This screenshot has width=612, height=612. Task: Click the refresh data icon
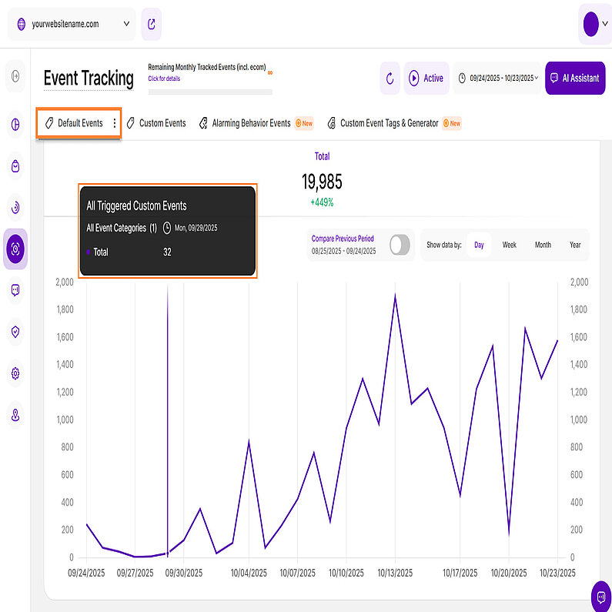pyautogui.click(x=390, y=78)
